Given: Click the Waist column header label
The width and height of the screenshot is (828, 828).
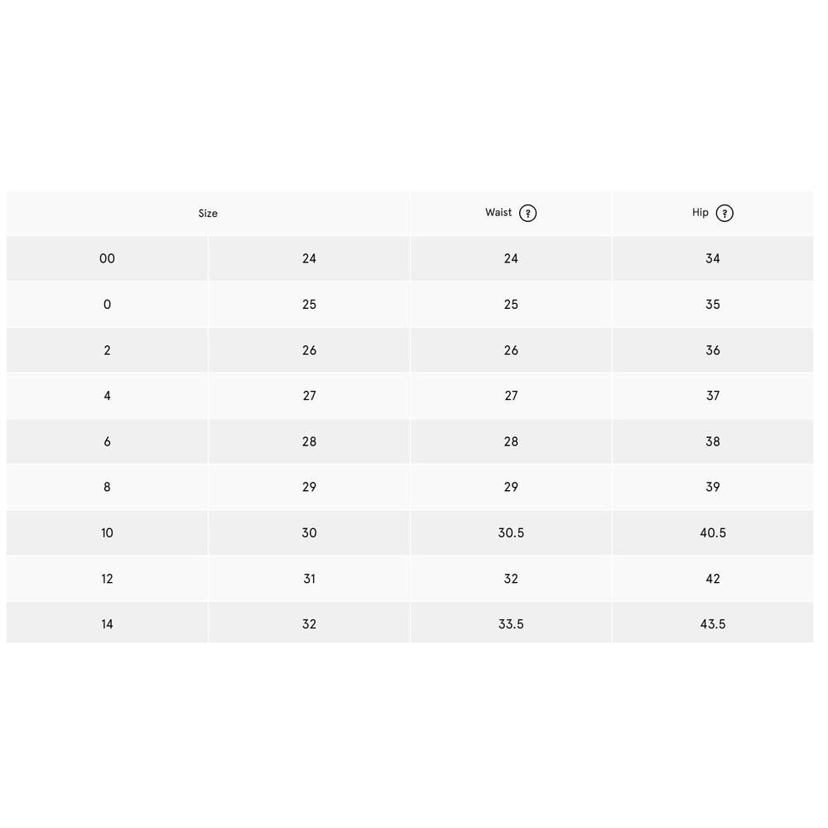Looking at the screenshot, I should 498,212.
